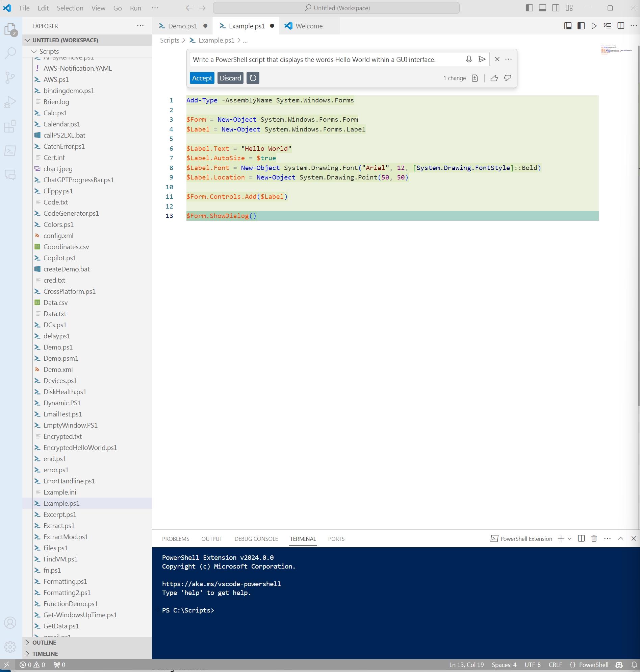Open the Run menu
Viewport: 640px width, 672px height.
point(135,8)
